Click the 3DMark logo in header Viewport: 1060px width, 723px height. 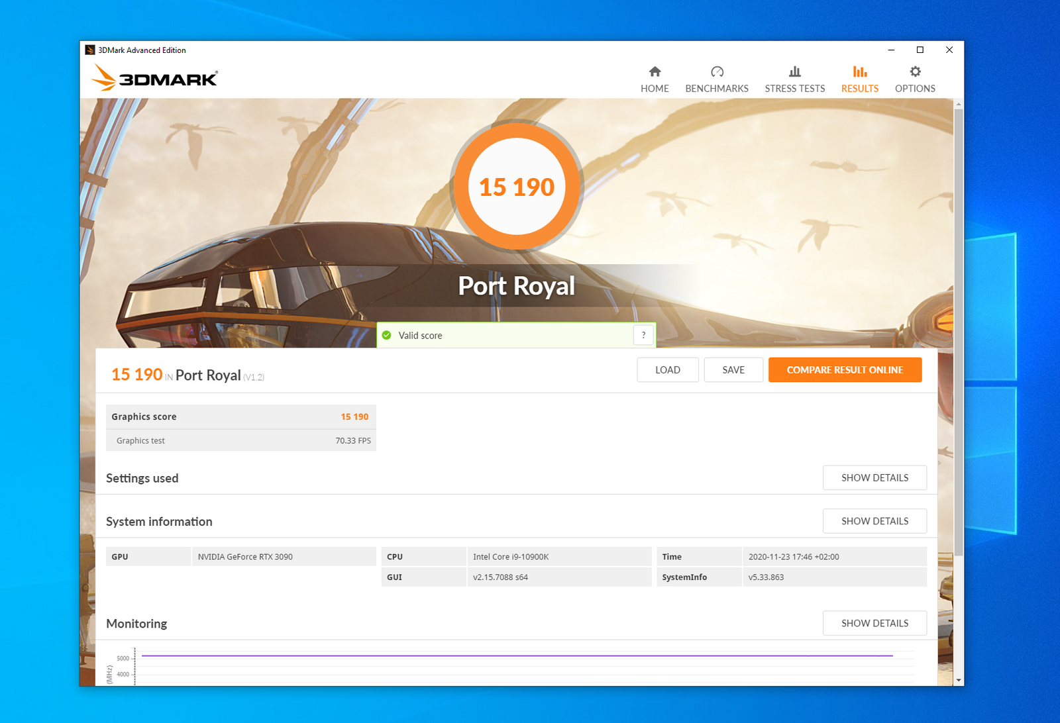point(155,77)
